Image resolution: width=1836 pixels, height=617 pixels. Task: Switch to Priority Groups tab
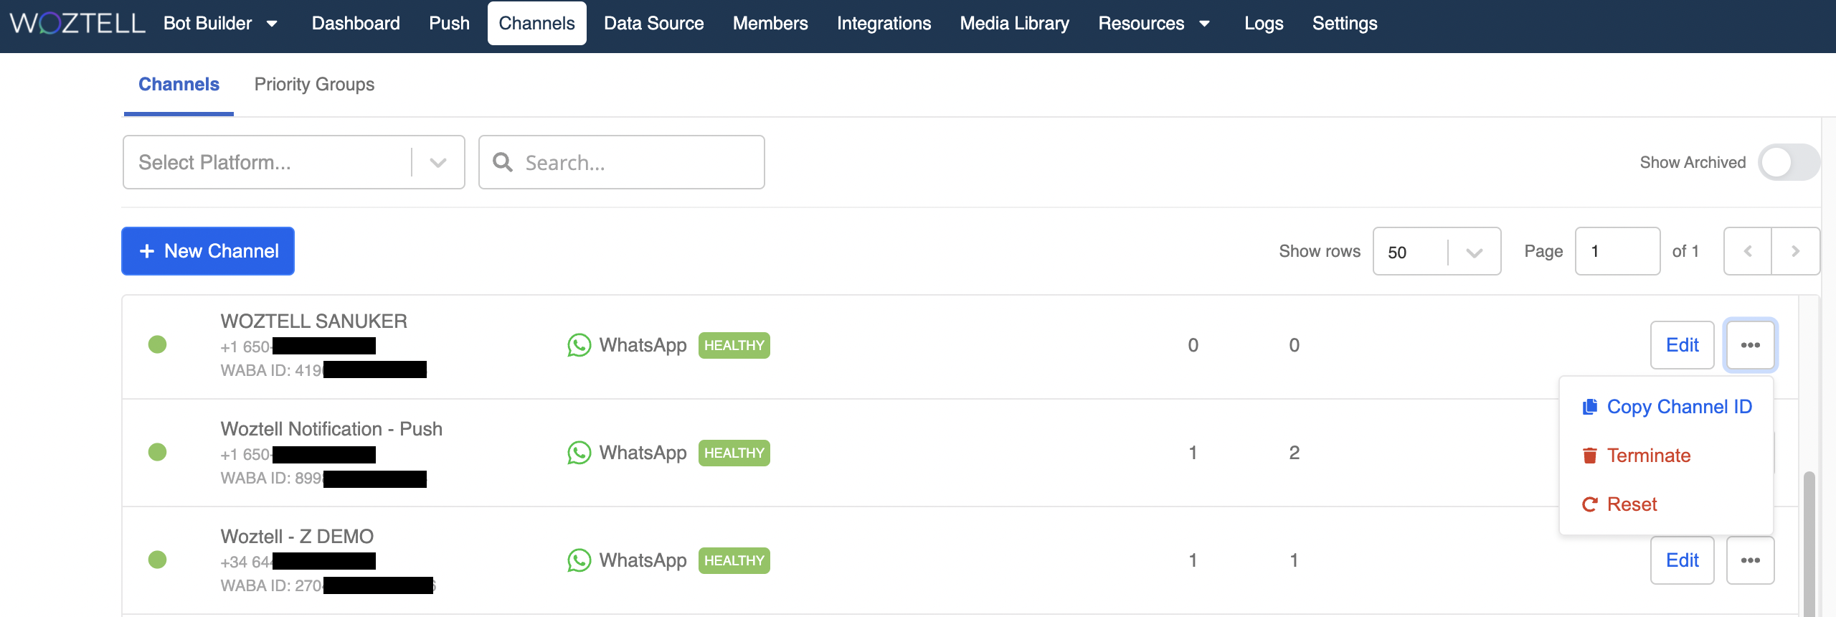314,85
